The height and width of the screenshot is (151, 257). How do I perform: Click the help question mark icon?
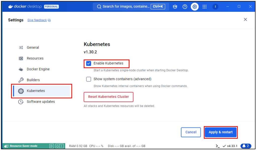(185, 7)
